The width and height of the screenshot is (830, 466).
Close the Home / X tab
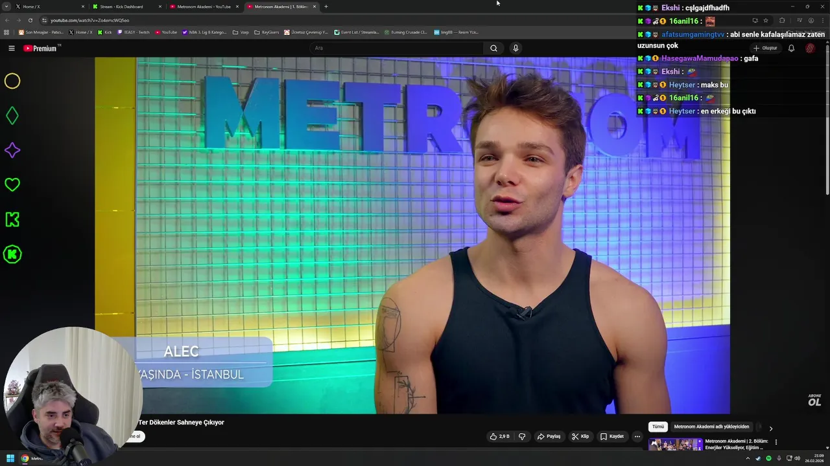click(x=83, y=6)
